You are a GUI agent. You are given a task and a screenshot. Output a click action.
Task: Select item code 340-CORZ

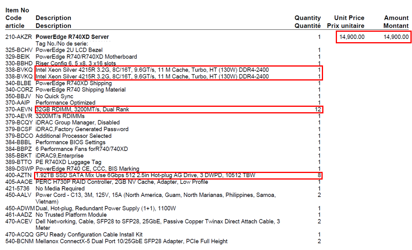pyautogui.click(x=19, y=90)
